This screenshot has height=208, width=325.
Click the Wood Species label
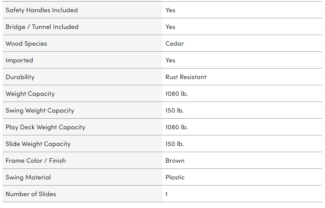pos(26,43)
